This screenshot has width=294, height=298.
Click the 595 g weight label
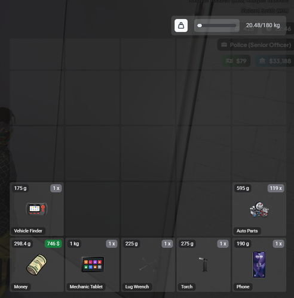click(243, 188)
